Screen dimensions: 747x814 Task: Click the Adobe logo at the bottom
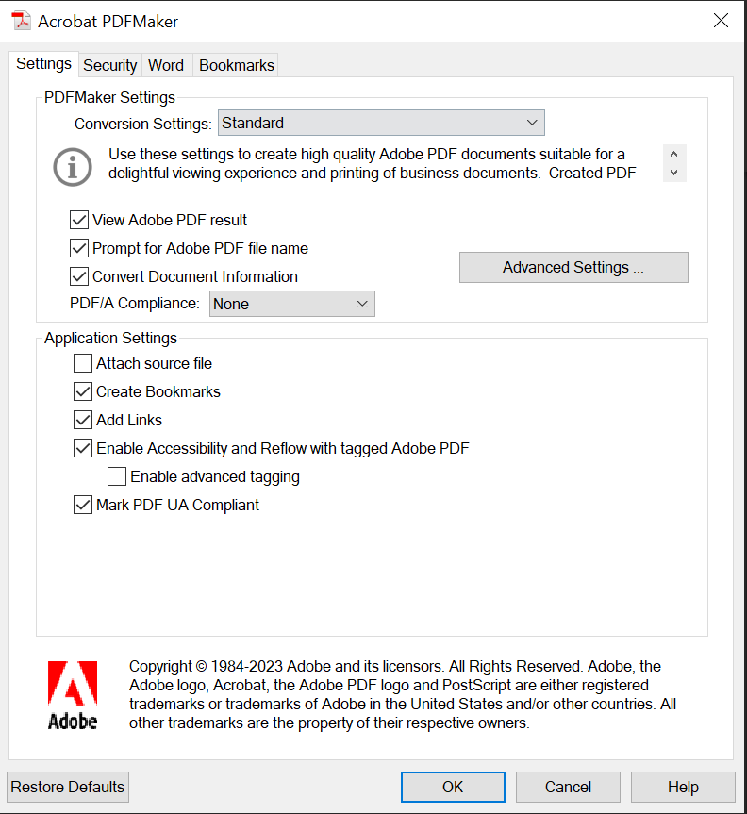tap(72, 689)
